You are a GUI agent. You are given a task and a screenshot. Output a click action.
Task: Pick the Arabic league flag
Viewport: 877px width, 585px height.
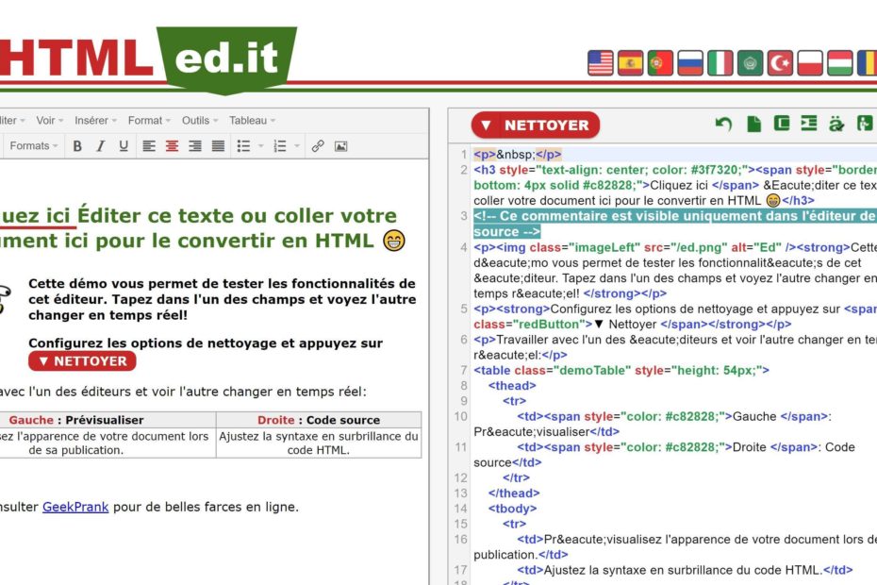750,62
